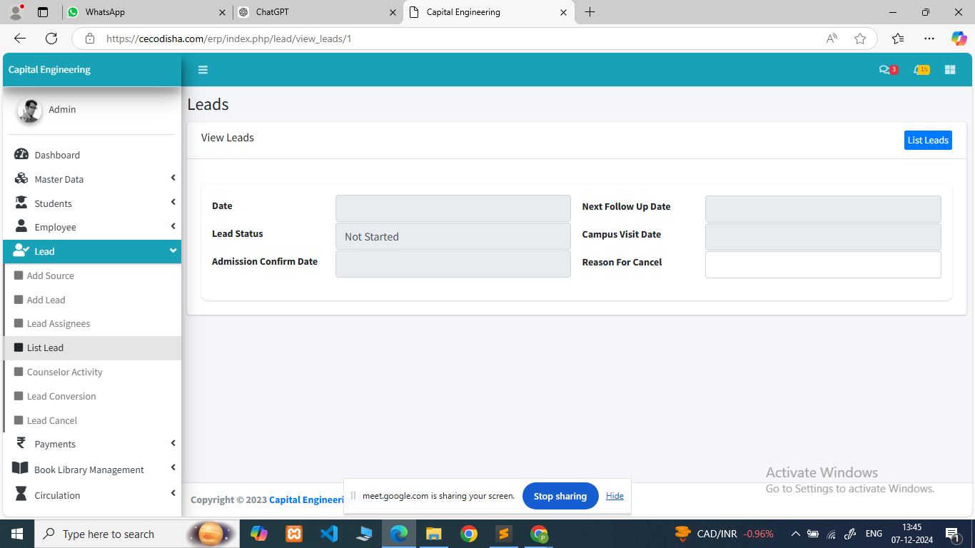The width and height of the screenshot is (975, 548).
Task: Click the List Leads button
Action: coord(927,141)
